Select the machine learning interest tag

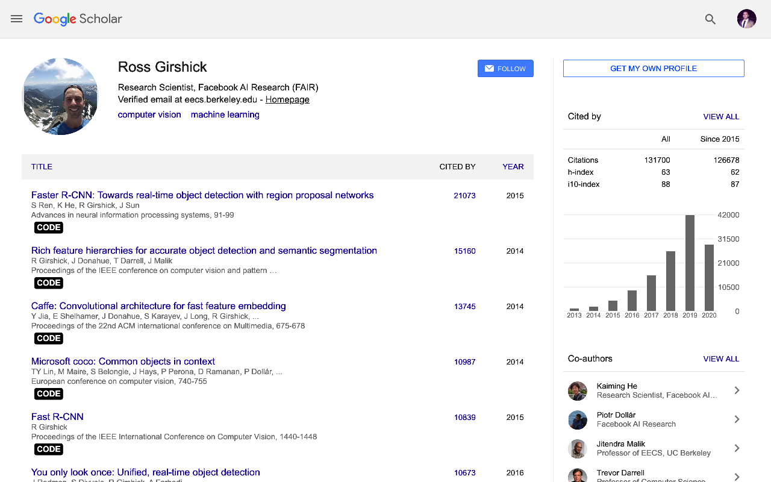pyautogui.click(x=225, y=114)
